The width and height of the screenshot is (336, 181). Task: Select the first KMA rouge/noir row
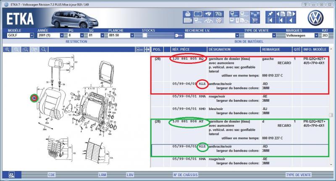pos(240,99)
